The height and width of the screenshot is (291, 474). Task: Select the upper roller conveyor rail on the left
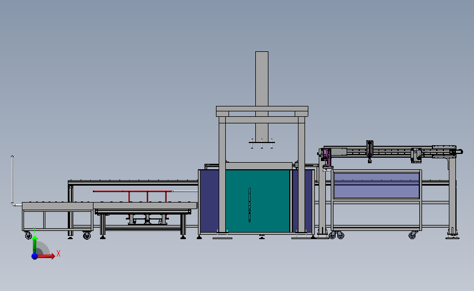(133, 183)
